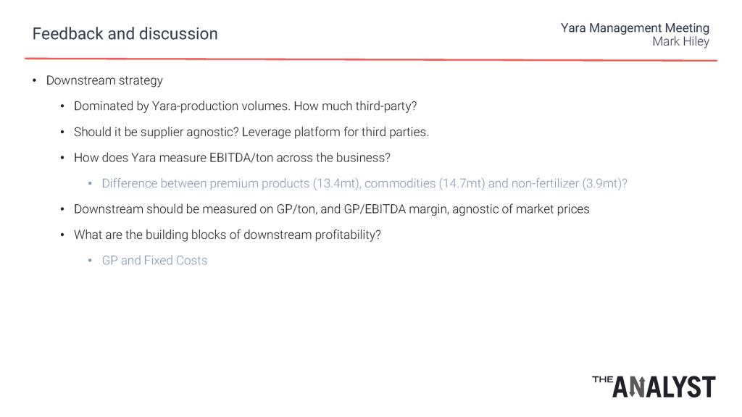Click the red divider line under title
Screen dimensions: 742x417
pos(371,59)
